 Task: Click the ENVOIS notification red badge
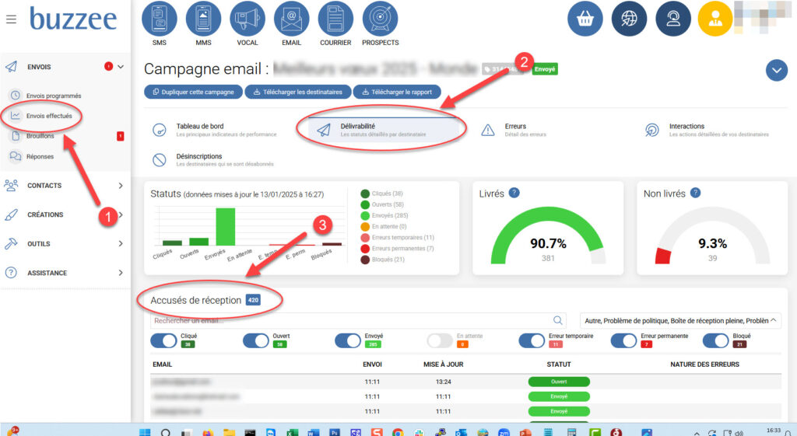[x=108, y=66]
